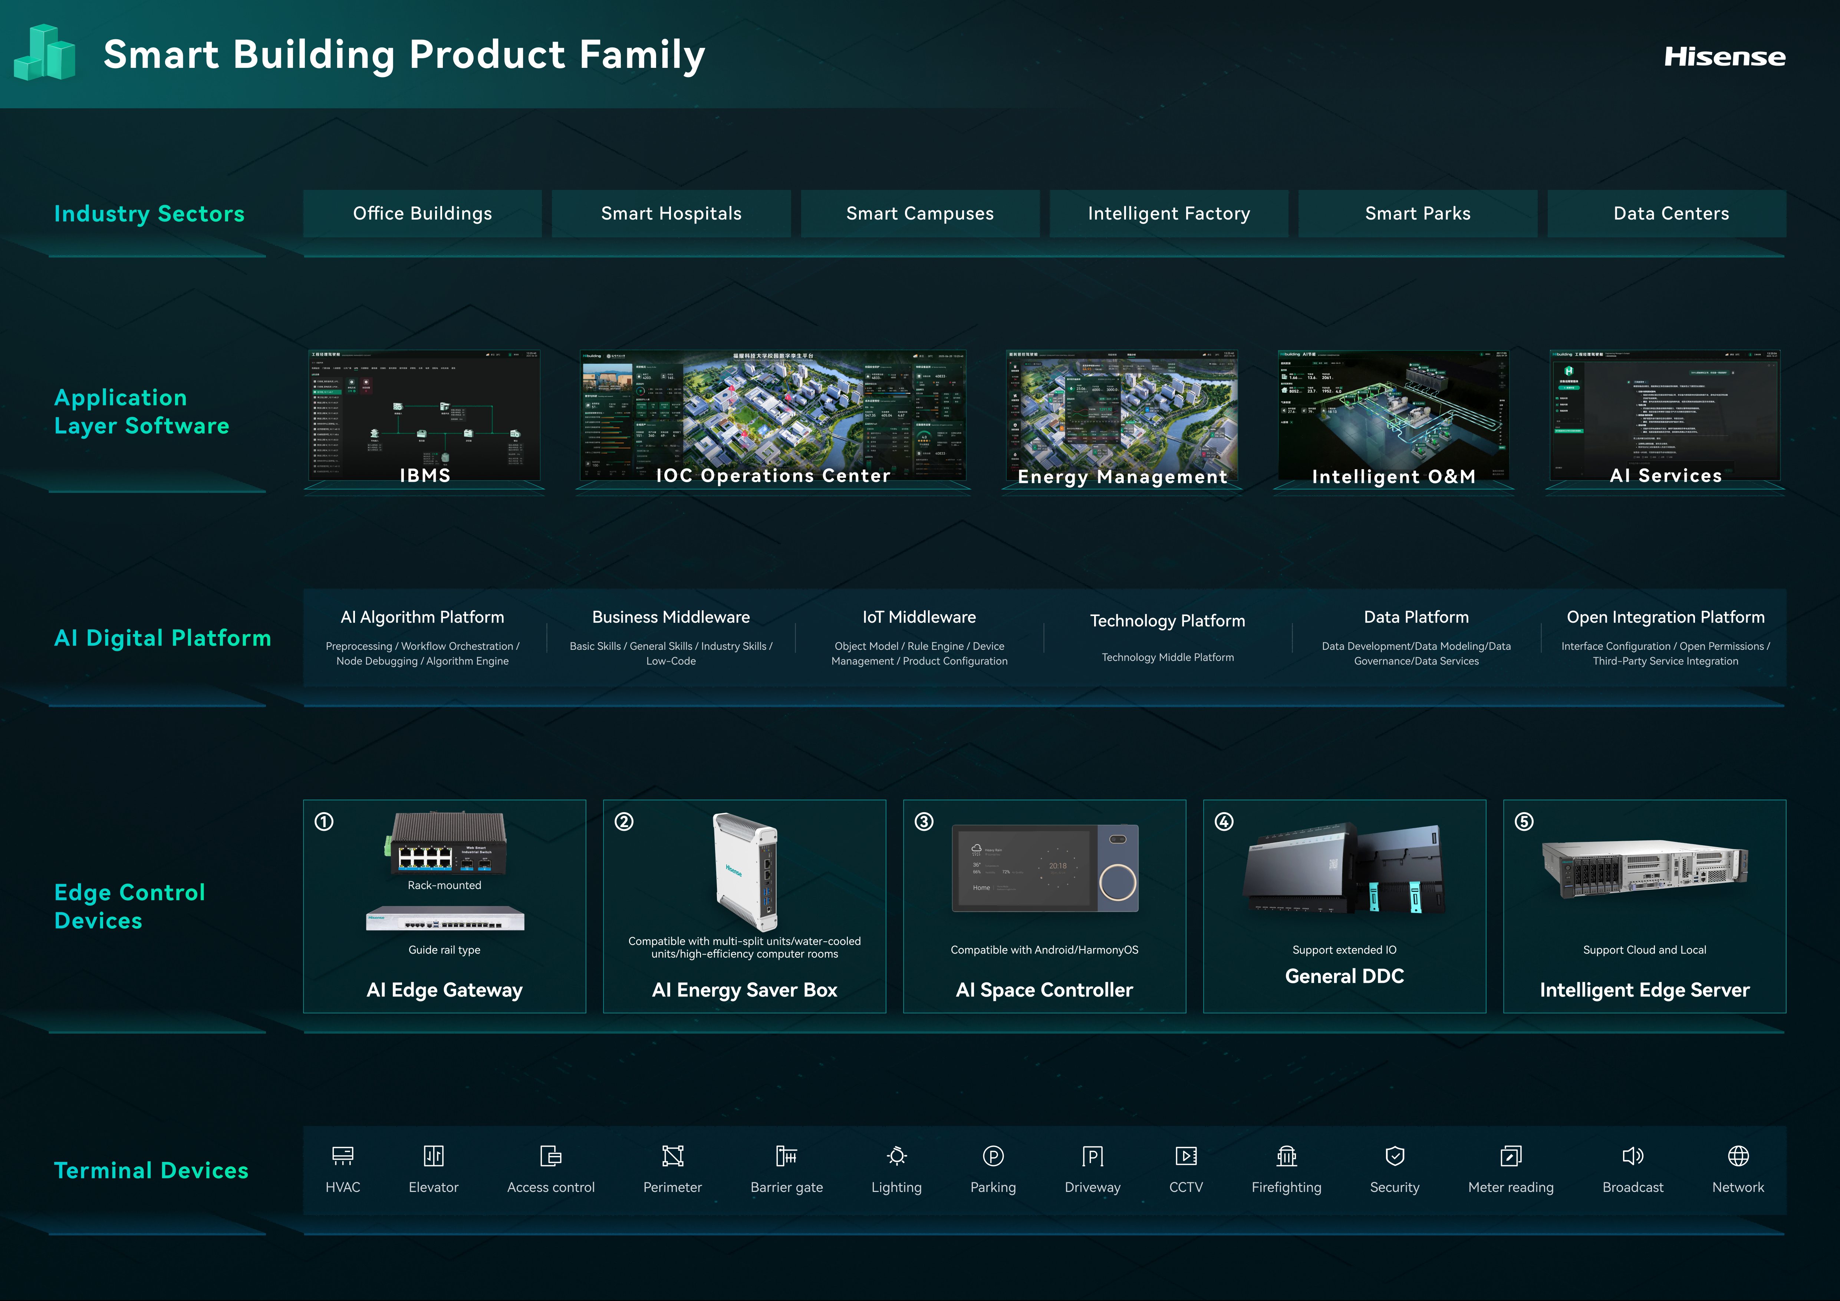Image resolution: width=1840 pixels, height=1301 pixels.
Task: Select the AI Space Controller title
Action: [x=1044, y=990]
